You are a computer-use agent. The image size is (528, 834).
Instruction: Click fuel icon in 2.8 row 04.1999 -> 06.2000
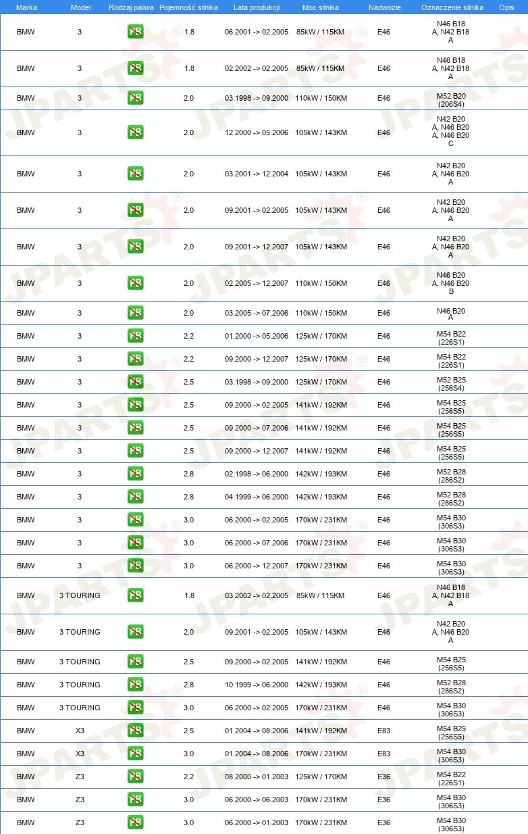pyautogui.click(x=136, y=497)
